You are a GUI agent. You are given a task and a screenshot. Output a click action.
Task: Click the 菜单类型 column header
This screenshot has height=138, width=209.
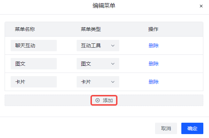point(91,29)
